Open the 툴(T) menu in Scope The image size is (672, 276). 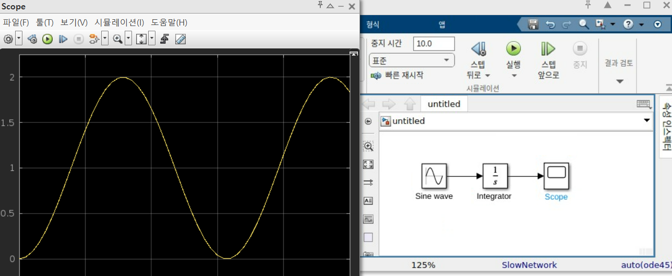click(45, 22)
